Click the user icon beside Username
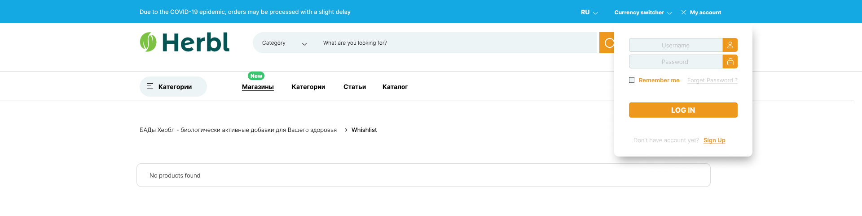The height and width of the screenshot is (216, 862). (x=730, y=45)
